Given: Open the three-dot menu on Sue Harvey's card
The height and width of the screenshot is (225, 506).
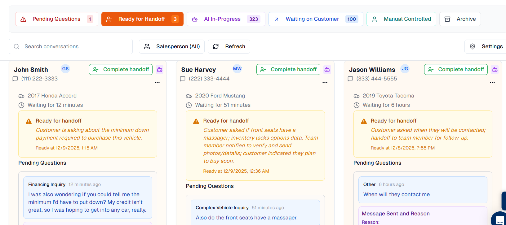Looking at the screenshot, I should click(x=325, y=83).
